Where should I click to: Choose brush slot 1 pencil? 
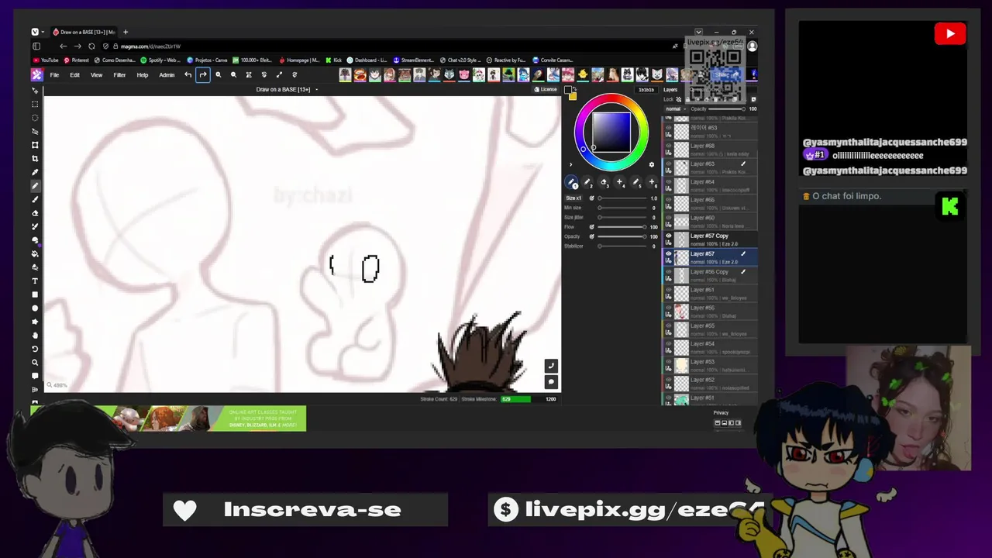coord(572,183)
